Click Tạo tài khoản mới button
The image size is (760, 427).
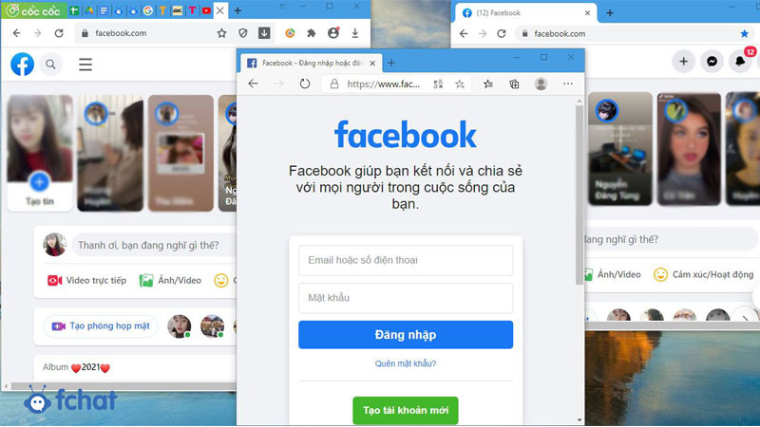pyautogui.click(x=406, y=410)
